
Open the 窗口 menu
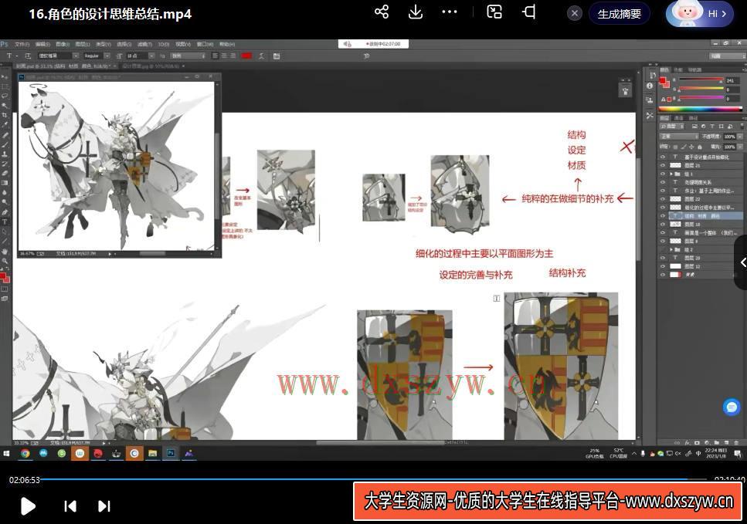coord(205,44)
